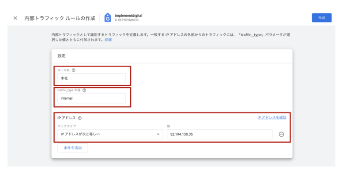The height and width of the screenshot is (171, 339).
Task: Click the help icon next to IP アドレス
Action: (80, 118)
